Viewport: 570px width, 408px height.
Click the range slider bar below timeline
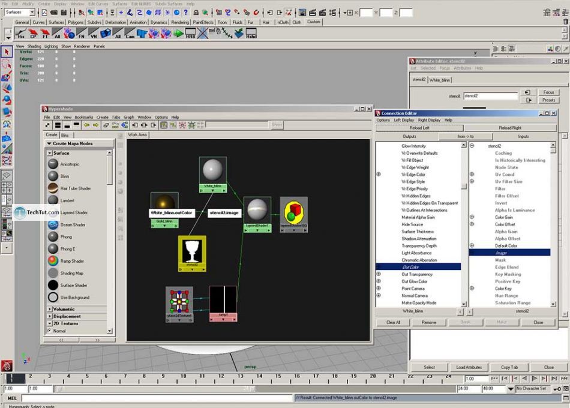pyautogui.click(x=155, y=389)
